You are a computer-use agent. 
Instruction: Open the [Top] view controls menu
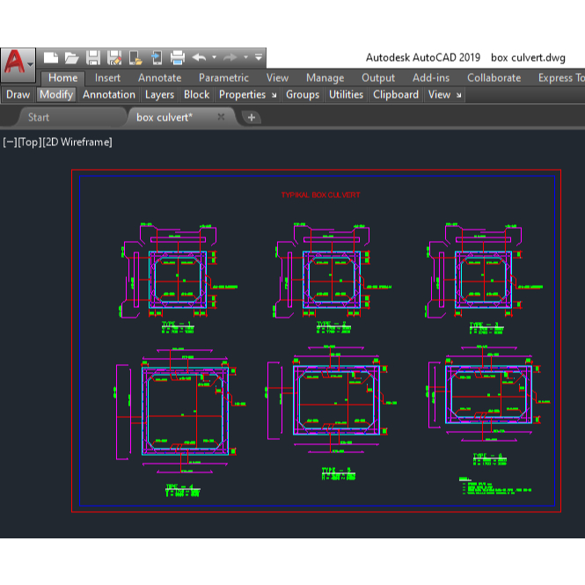click(x=30, y=143)
